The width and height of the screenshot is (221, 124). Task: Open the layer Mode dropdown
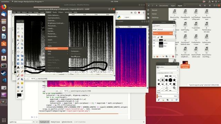[166, 30]
